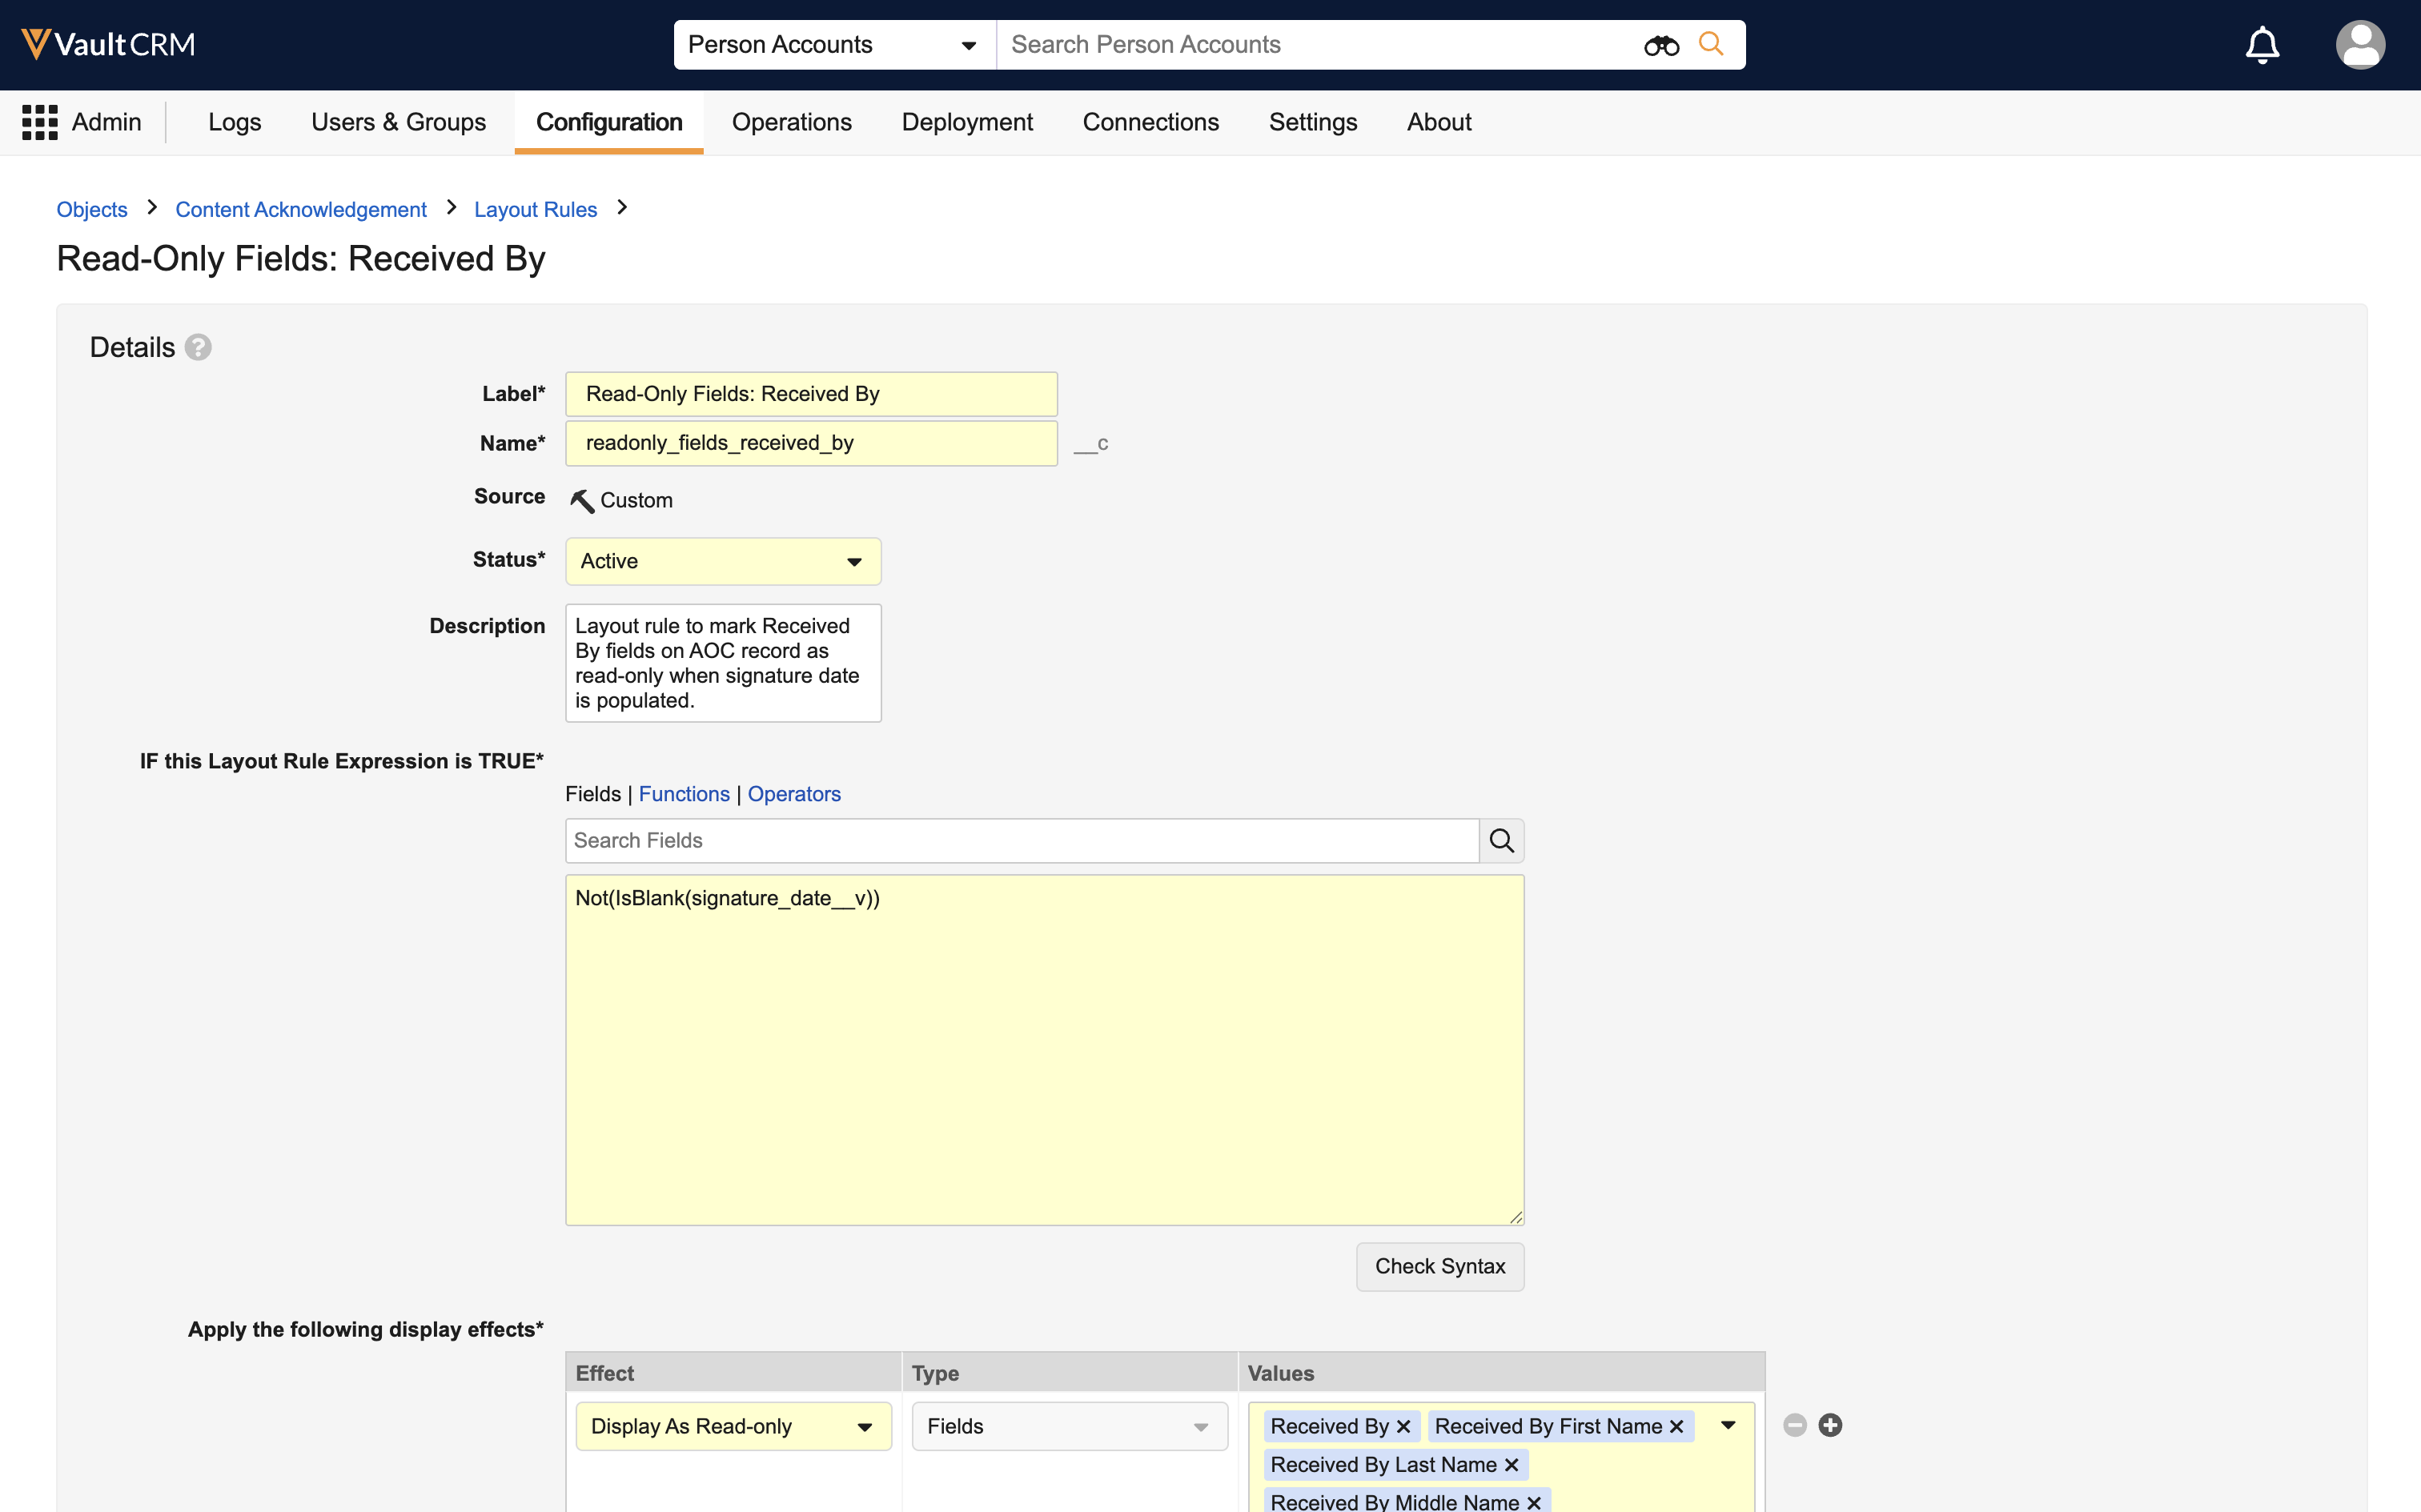Viewport: 2421px width, 1512px height.
Task: Remove the display effect row (minus icon)
Action: (1795, 1425)
